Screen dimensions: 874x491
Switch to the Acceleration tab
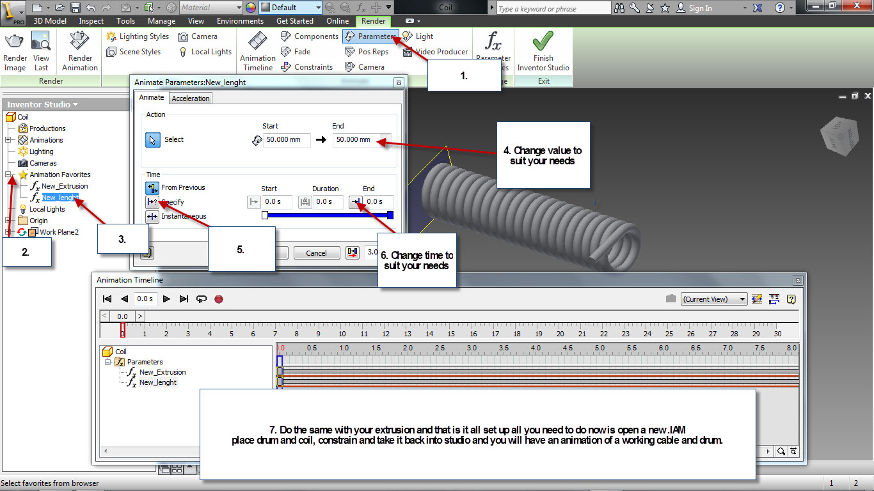[x=191, y=98]
